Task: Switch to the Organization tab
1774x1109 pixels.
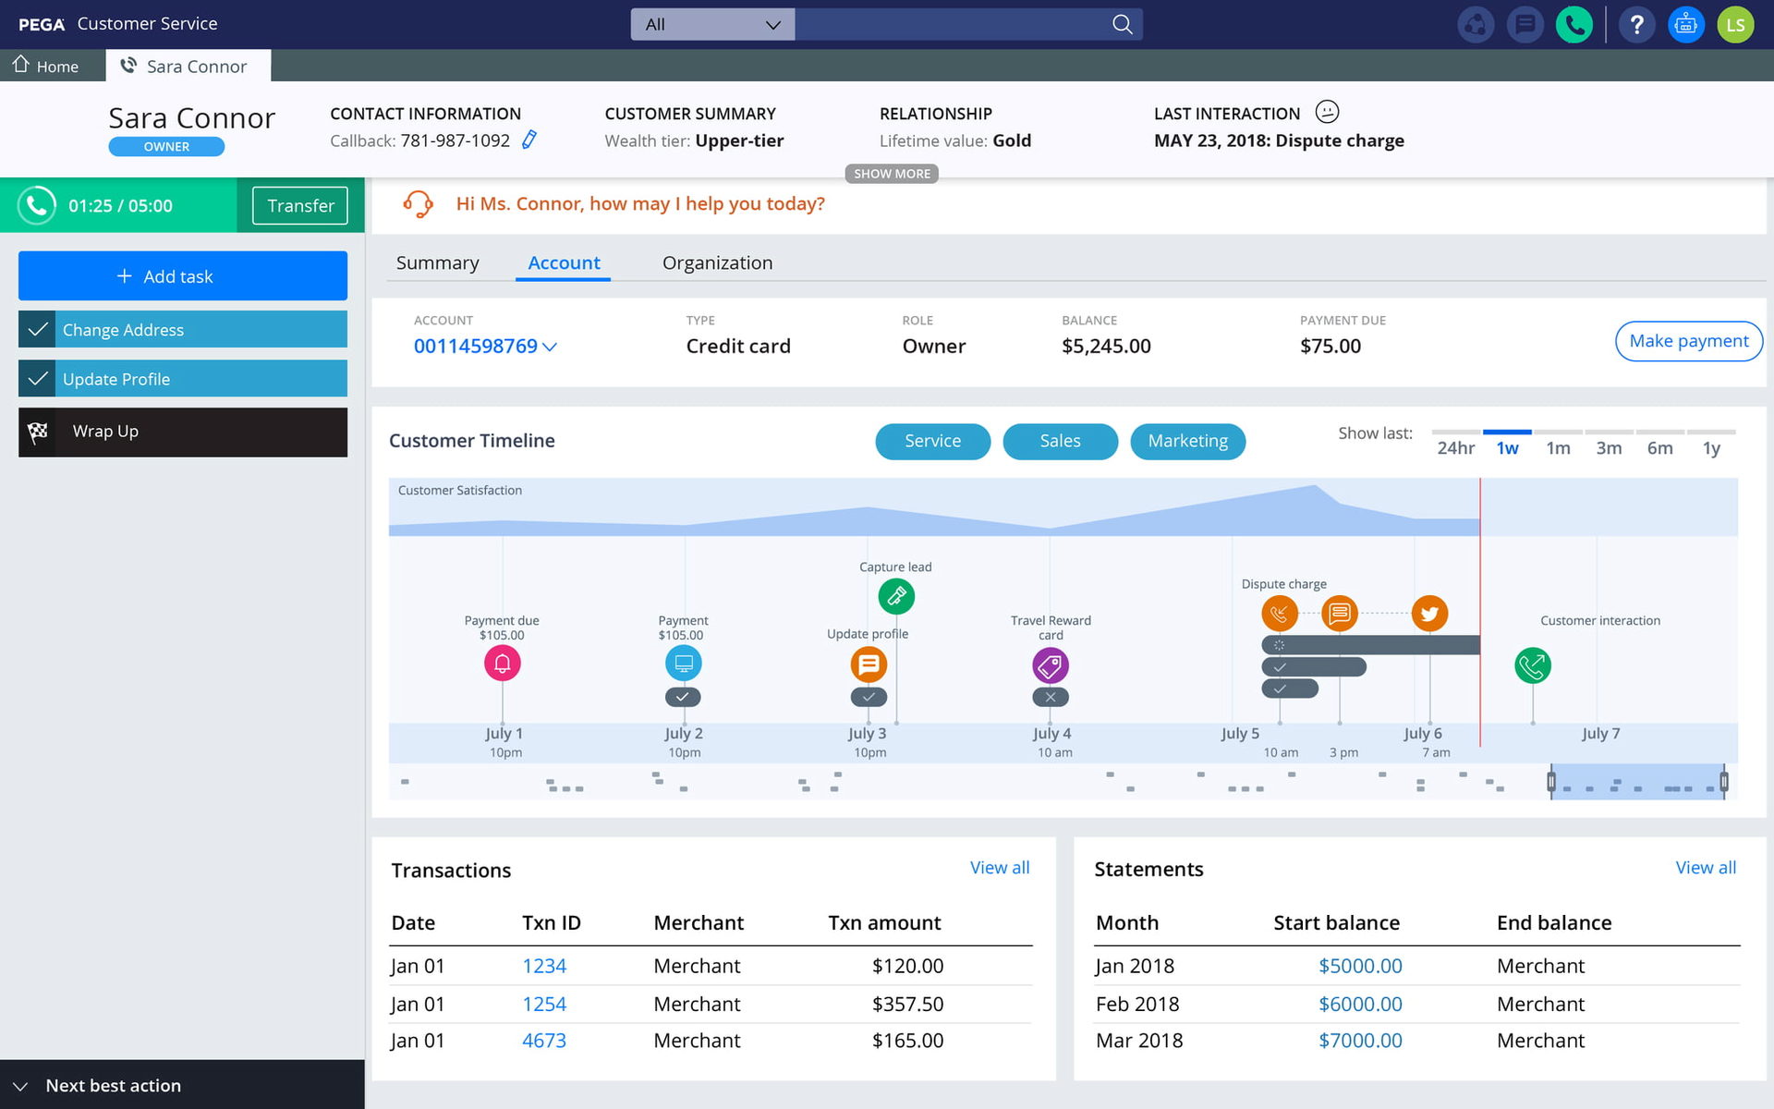Action: tap(717, 263)
